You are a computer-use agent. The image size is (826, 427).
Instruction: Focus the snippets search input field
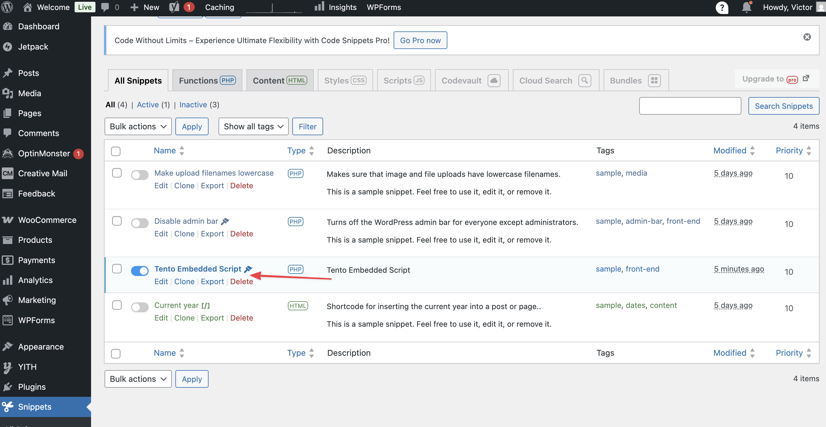click(x=690, y=106)
